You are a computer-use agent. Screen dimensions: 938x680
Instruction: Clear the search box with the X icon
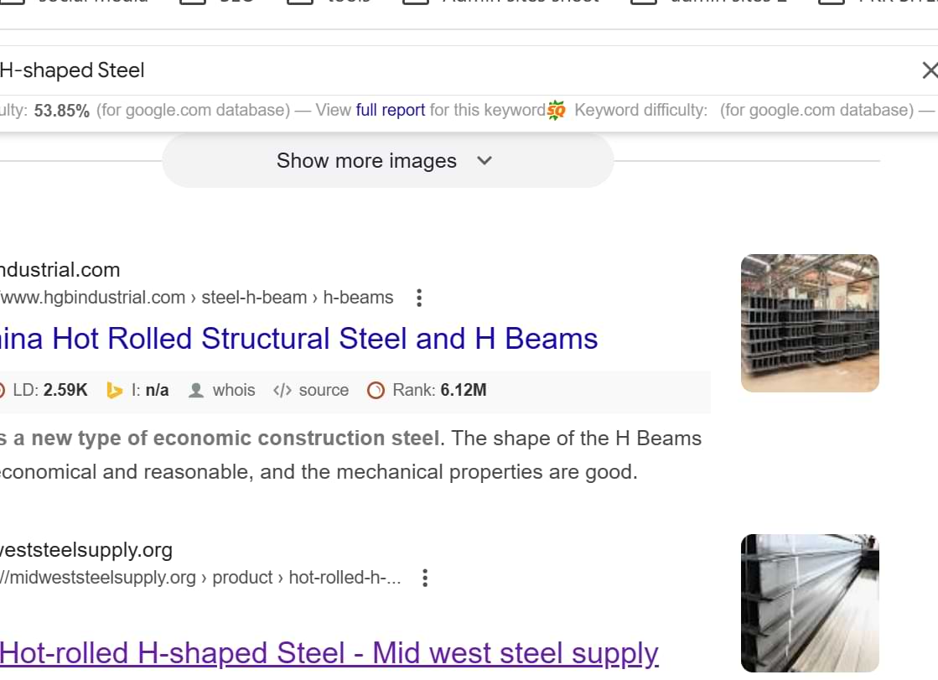[928, 70]
